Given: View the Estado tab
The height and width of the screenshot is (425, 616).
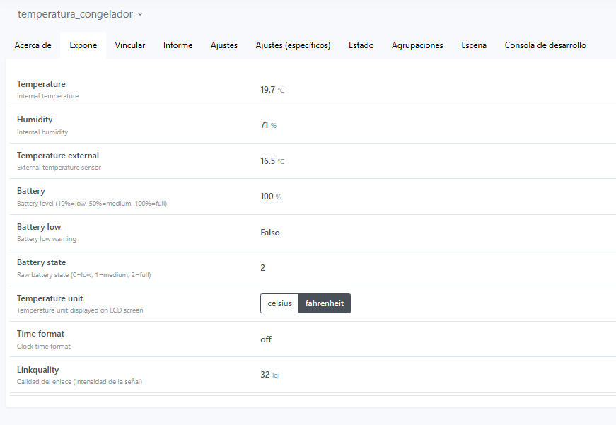Looking at the screenshot, I should click(x=361, y=45).
